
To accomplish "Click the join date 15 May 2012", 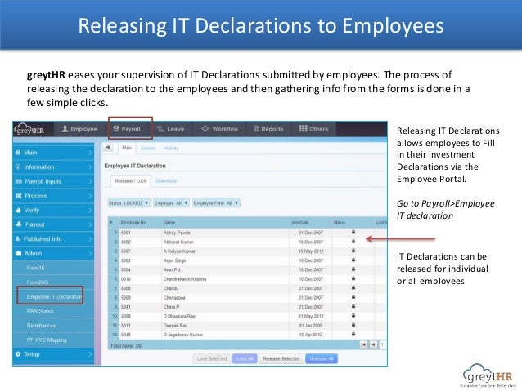I will click(x=311, y=251).
